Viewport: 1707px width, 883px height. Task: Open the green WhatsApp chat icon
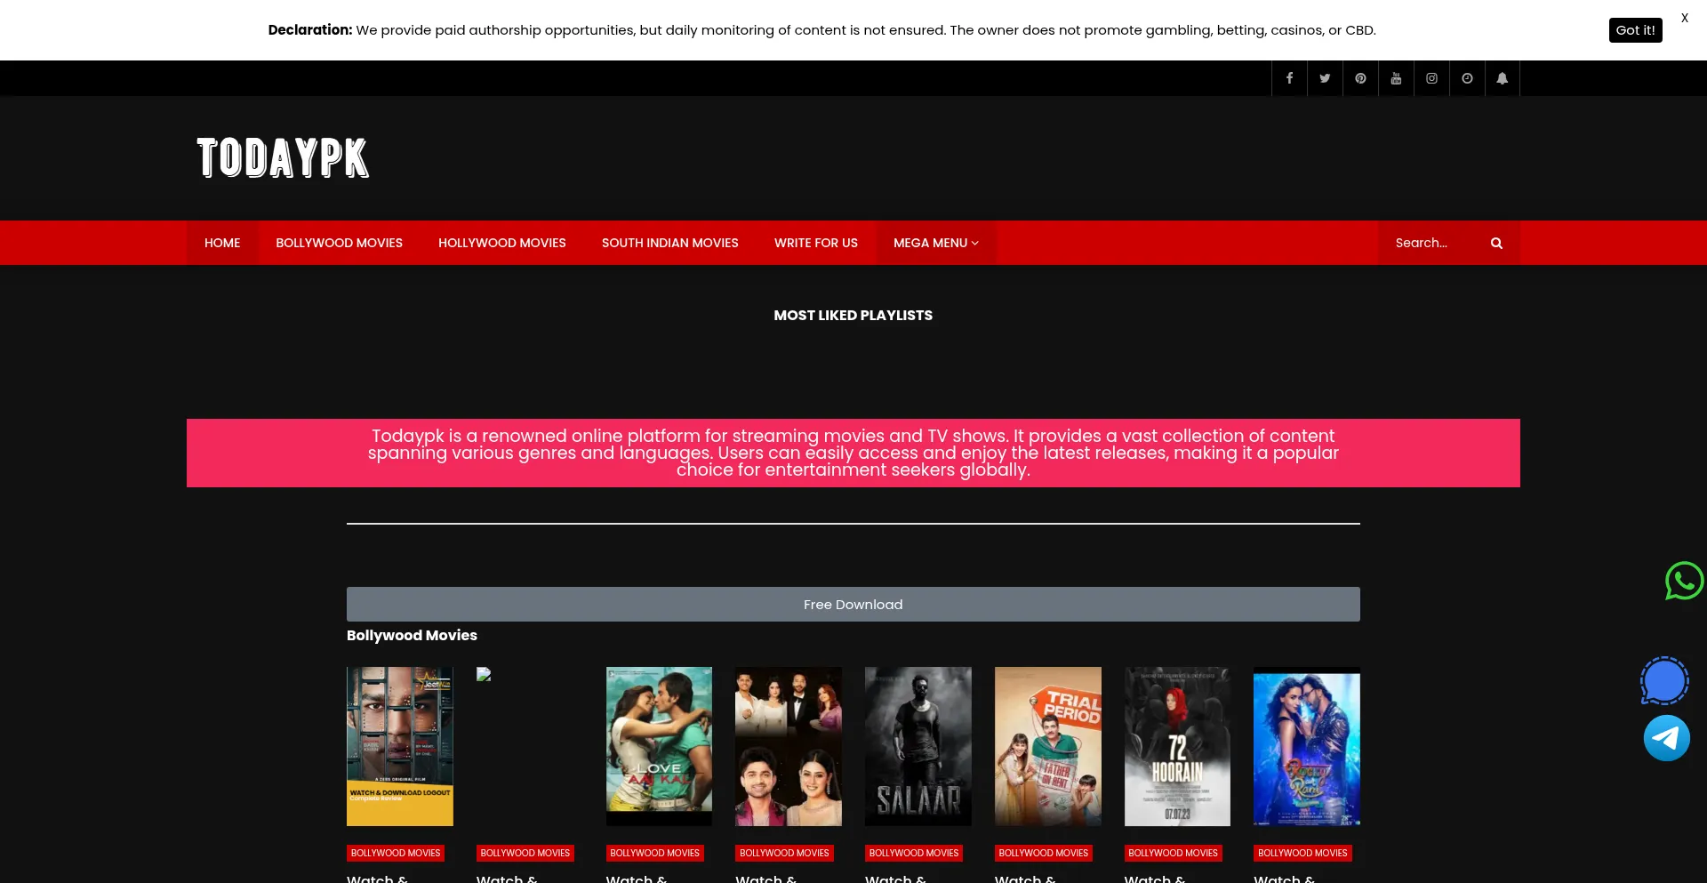[x=1684, y=581]
